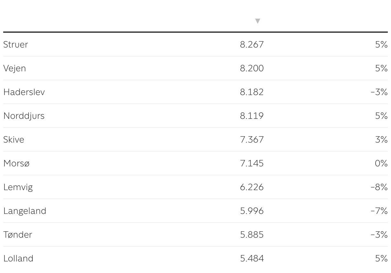
Task: Select the Skive row name
Action: (14, 140)
